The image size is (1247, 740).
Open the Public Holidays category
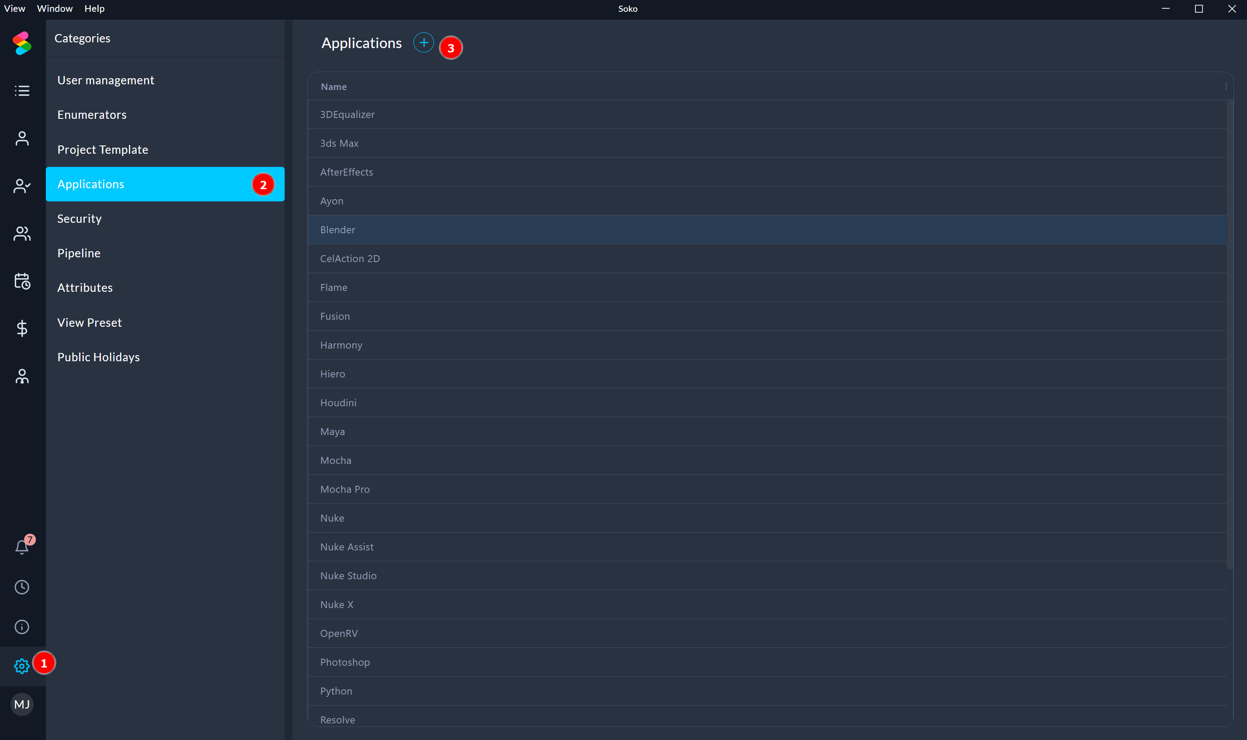(x=98, y=357)
